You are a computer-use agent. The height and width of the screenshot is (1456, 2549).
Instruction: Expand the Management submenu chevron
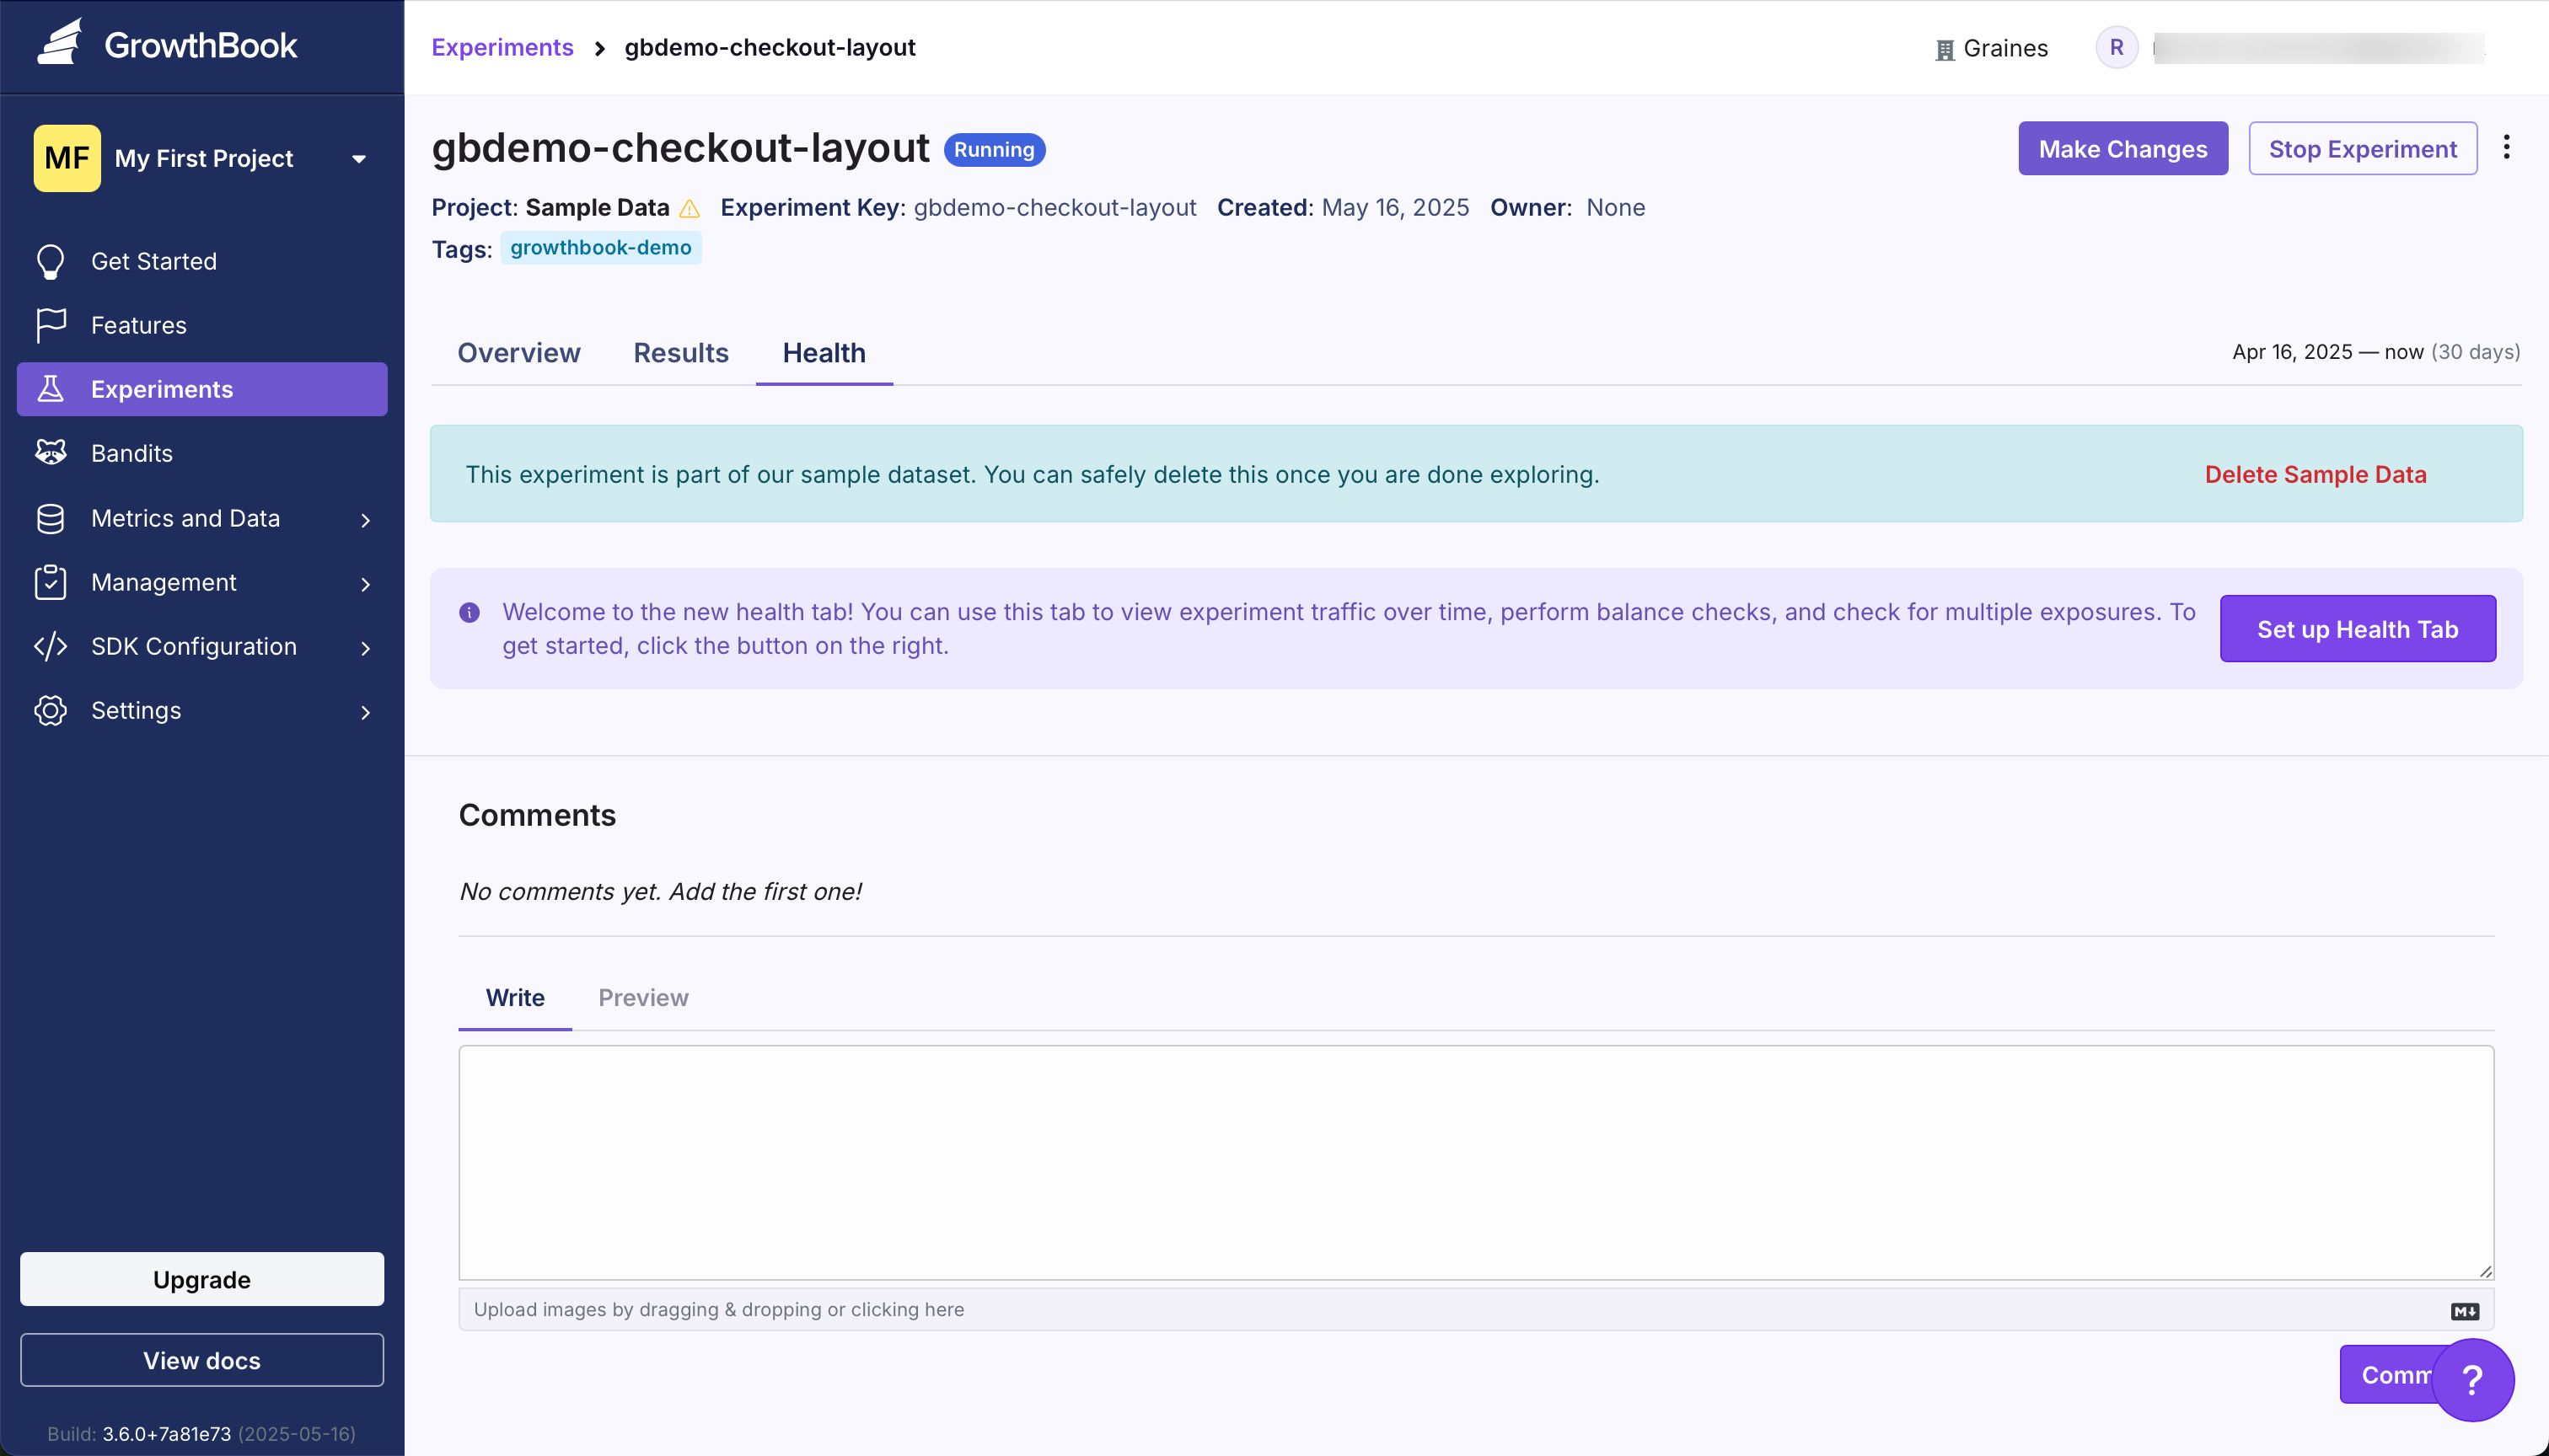pyautogui.click(x=365, y=584)
